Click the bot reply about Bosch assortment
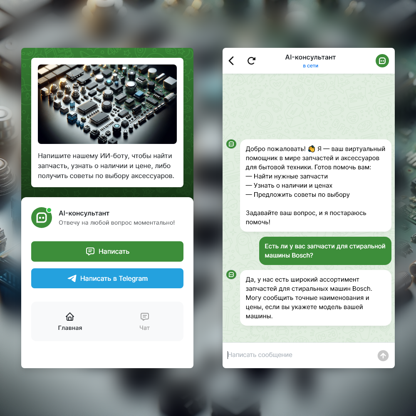 [x=315, y=298]
